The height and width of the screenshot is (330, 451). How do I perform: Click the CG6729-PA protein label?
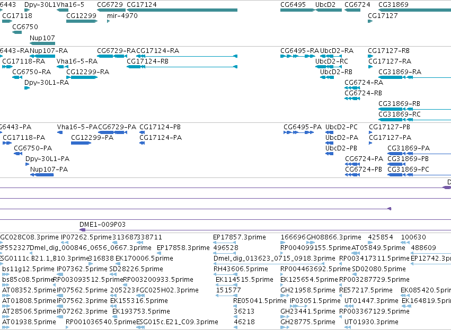[x=117, y=127]
